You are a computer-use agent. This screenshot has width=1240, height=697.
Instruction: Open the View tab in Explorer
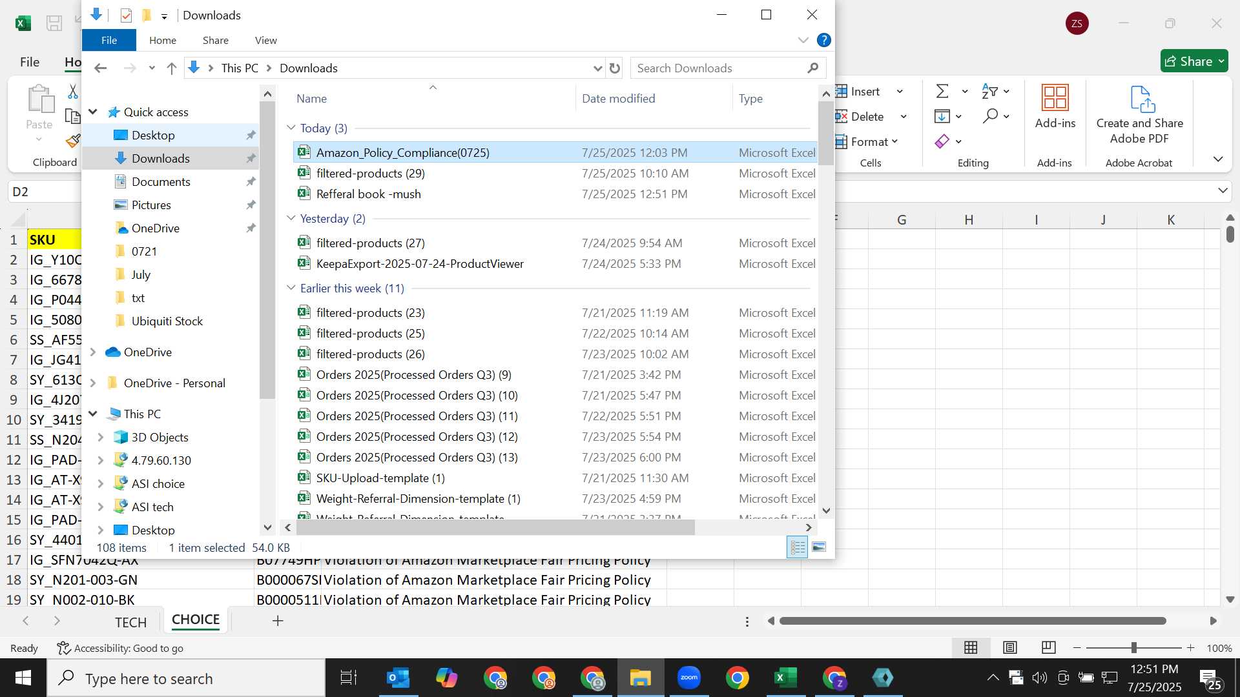[x=265, y=40]
